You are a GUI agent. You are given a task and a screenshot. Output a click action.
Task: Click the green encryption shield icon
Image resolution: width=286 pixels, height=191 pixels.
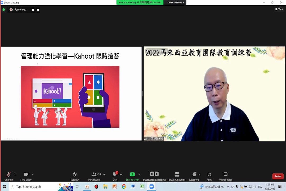coord(4,10)
